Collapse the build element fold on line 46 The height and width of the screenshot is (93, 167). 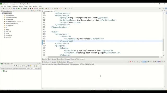46,32
